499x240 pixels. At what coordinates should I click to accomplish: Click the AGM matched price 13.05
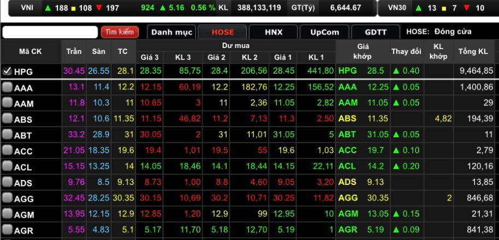(378, 214)
